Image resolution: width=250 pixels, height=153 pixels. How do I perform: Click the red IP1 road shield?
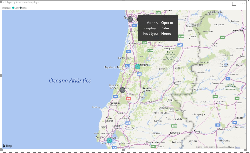[128, 99]
